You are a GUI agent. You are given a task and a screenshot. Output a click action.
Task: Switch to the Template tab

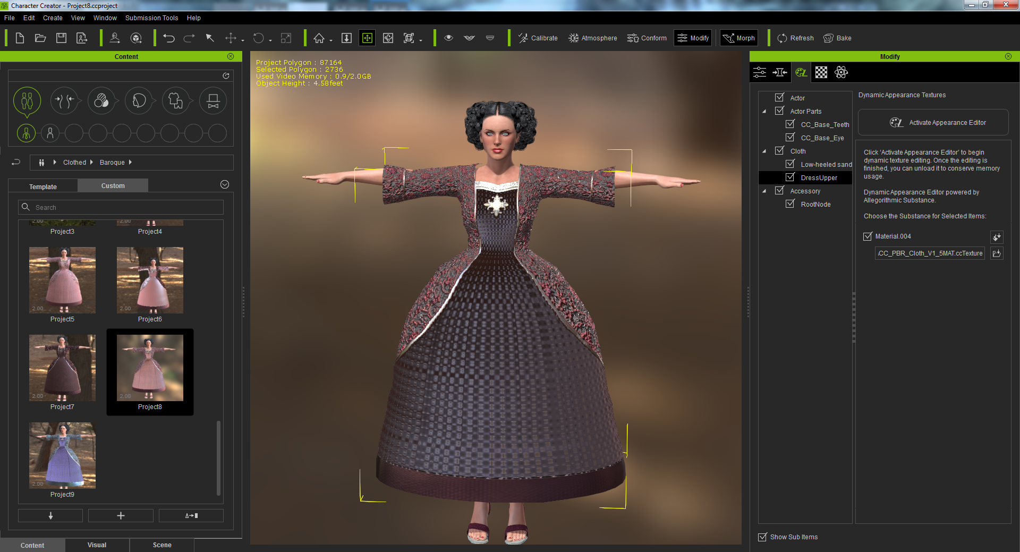click(43, 186)
